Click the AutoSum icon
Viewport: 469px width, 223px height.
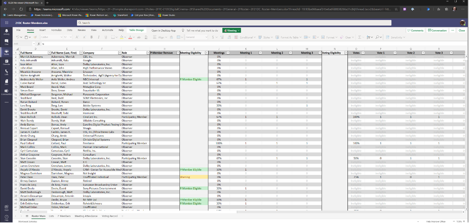coord(359,37)
